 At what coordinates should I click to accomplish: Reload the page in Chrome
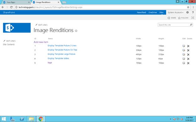coord(11,7)
